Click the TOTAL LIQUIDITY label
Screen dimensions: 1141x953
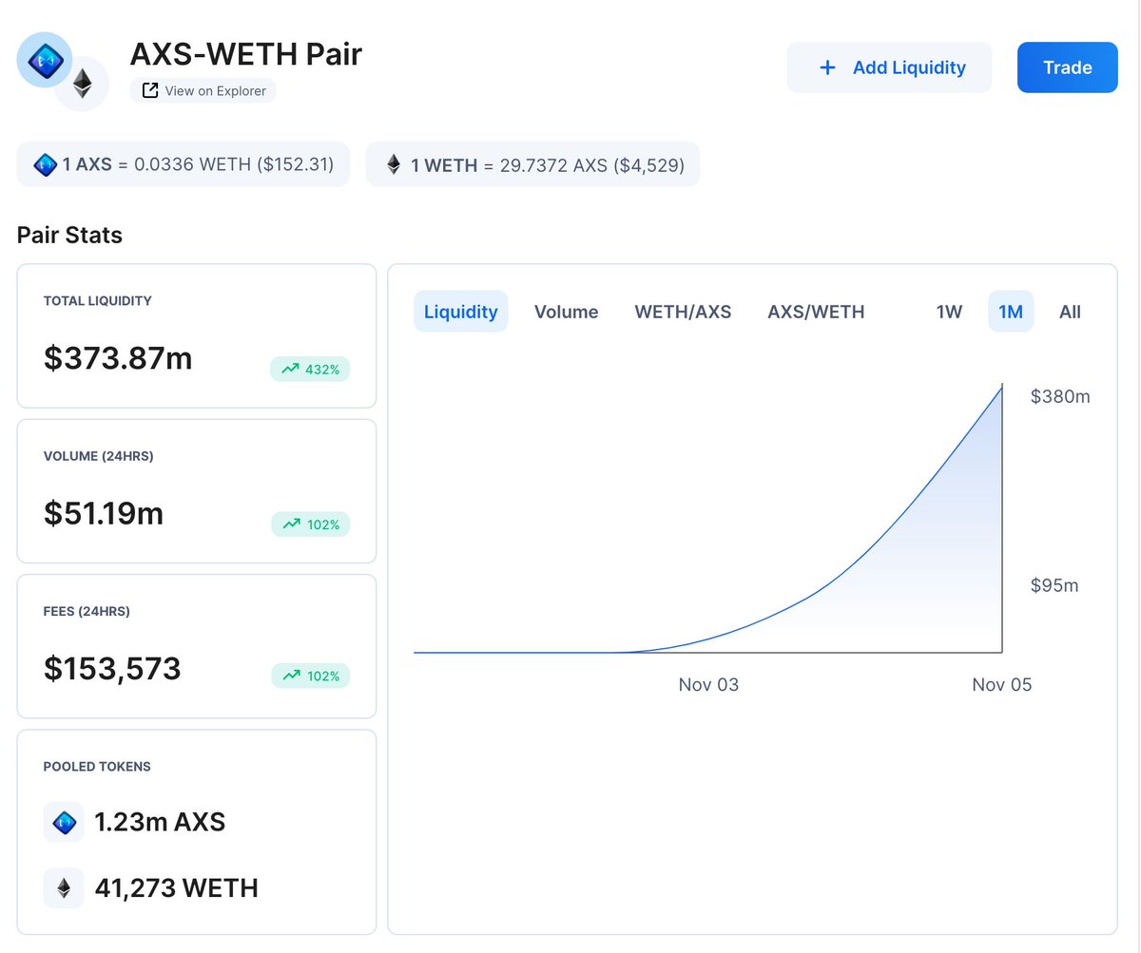coord(98,300)
